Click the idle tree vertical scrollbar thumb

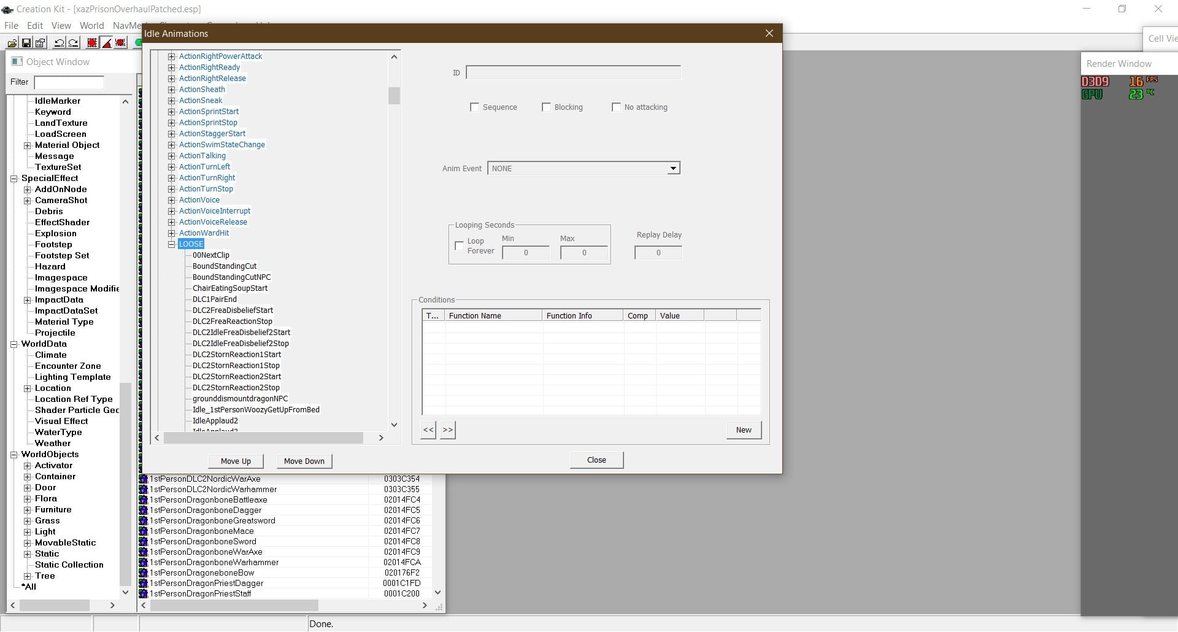tap(394, 96)
